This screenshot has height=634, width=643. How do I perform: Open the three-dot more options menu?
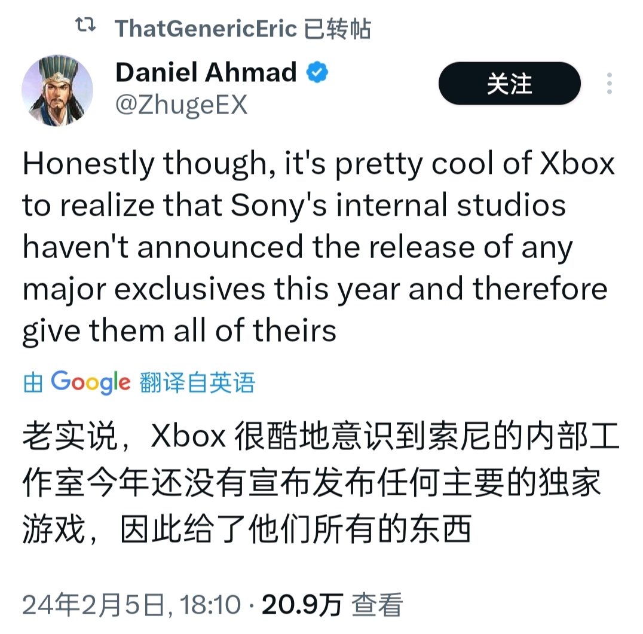click(x=609, y=84)
